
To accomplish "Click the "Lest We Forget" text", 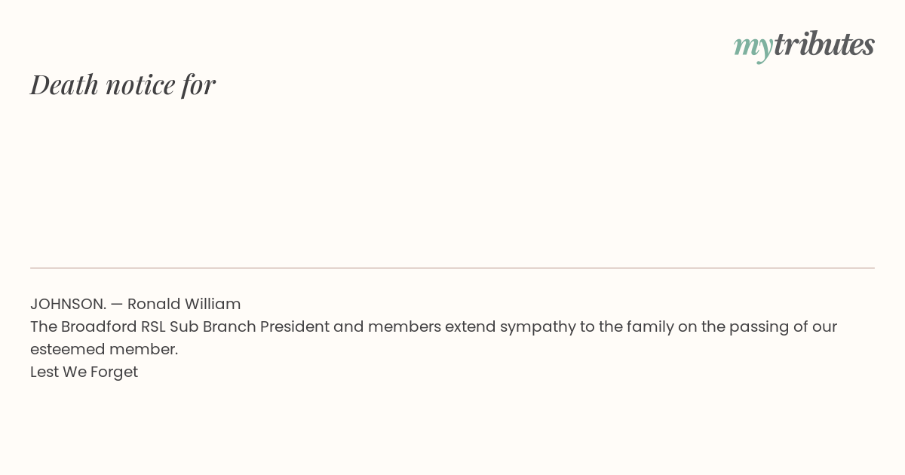I will [84, 372].
